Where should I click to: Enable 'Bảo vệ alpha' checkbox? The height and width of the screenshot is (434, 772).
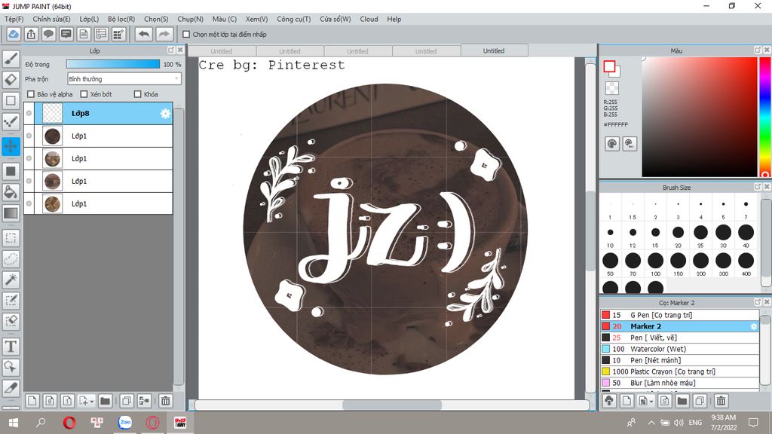point(31,94)
